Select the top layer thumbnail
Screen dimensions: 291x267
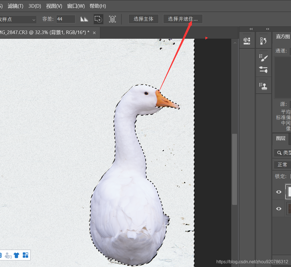coord(289,191)
